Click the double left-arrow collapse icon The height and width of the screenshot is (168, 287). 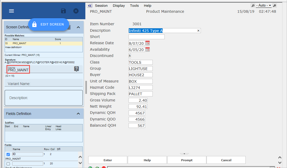click(90, 5)
